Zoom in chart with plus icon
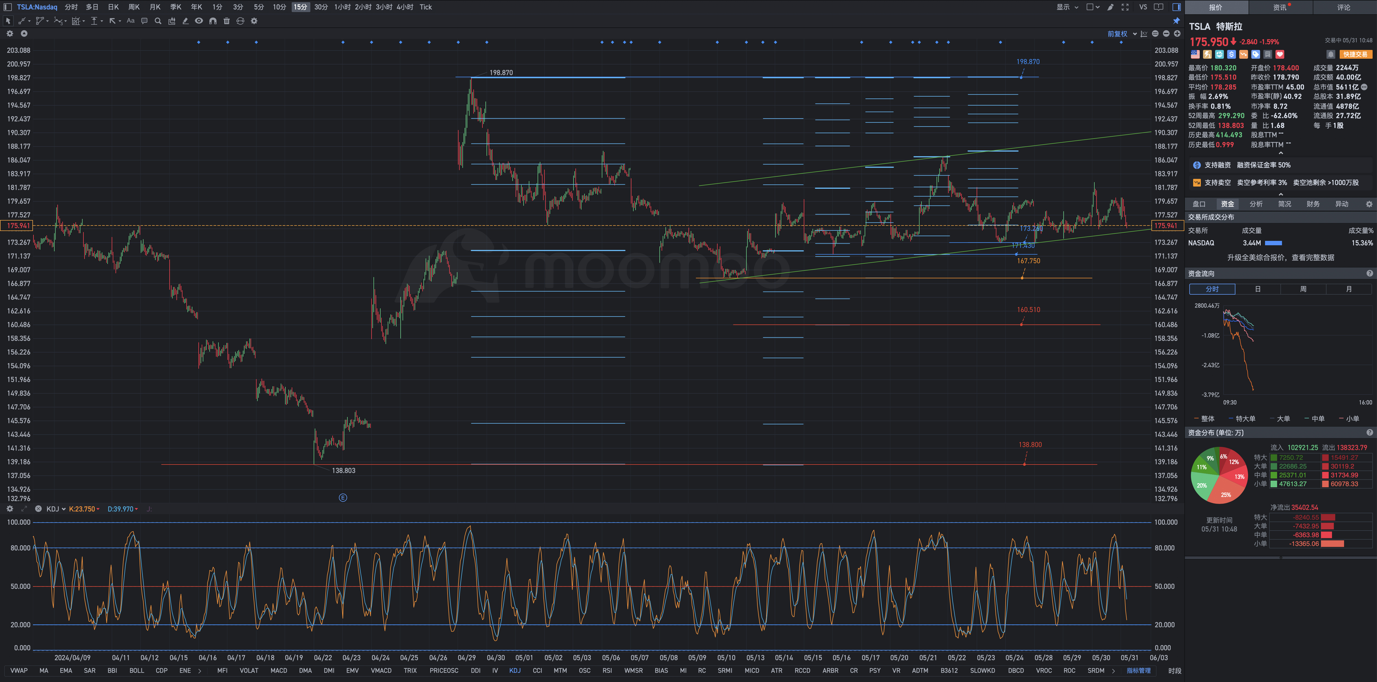Viewport: 1377px width, 682px height. [1177, 34]
